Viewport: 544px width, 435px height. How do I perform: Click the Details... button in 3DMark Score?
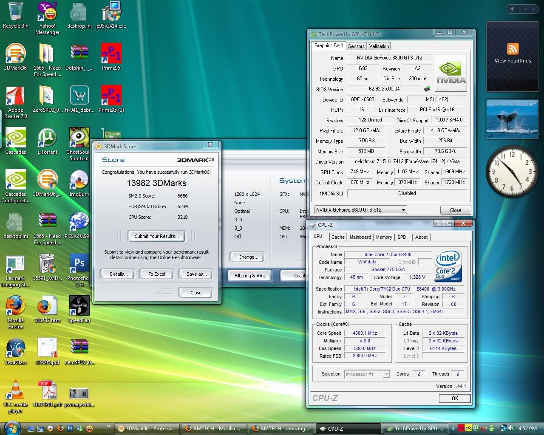(x=119, y=274)
